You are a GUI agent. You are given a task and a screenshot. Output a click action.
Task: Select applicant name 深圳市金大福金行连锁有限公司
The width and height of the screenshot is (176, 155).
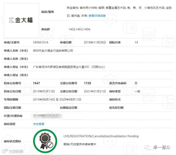[53, 50]
